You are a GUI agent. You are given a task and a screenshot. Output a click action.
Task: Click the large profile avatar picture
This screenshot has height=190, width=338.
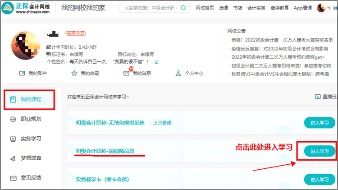26,46
